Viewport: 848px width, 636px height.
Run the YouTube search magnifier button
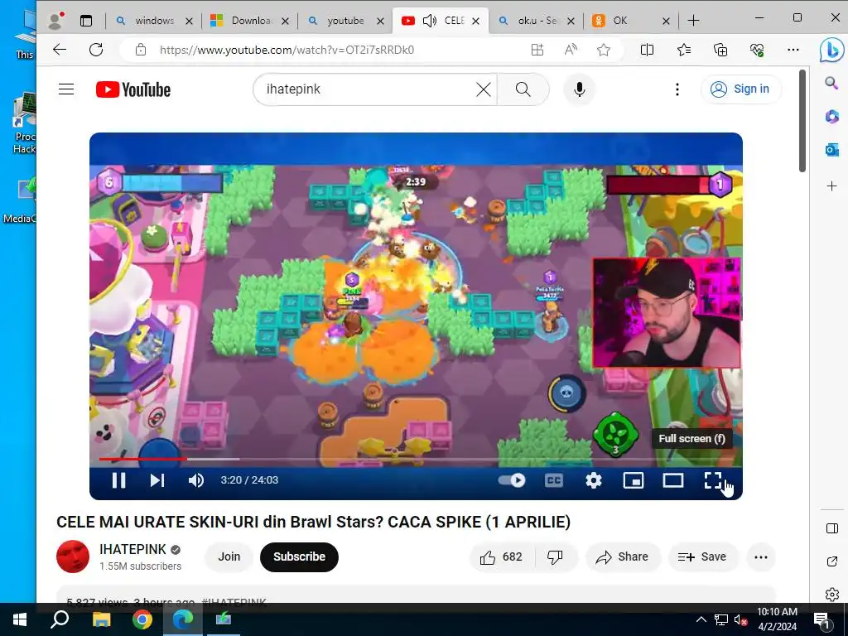[523, 89]
